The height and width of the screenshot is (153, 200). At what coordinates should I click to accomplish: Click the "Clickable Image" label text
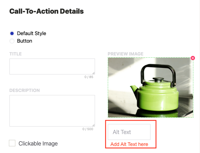pos(38,144)
